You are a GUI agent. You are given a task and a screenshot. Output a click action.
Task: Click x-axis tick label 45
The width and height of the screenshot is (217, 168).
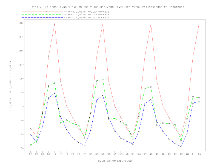[x=121, y=154]
